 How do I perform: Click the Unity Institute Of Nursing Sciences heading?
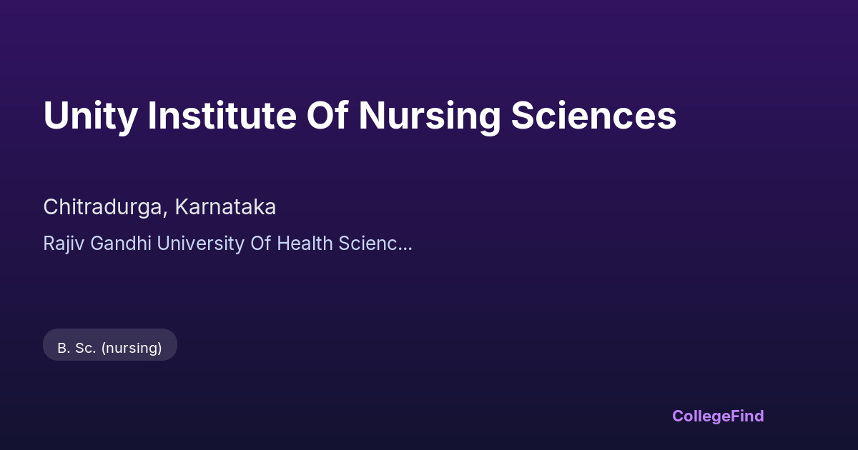click(x=360, y=116)
